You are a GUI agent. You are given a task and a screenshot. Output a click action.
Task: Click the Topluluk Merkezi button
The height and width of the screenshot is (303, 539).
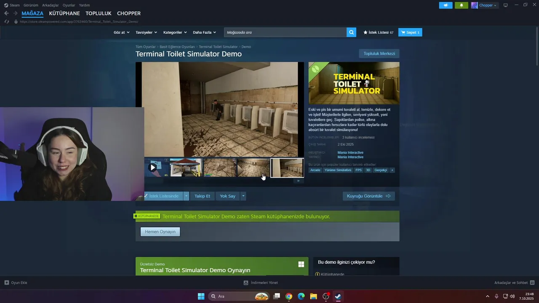tap(379, 53)
